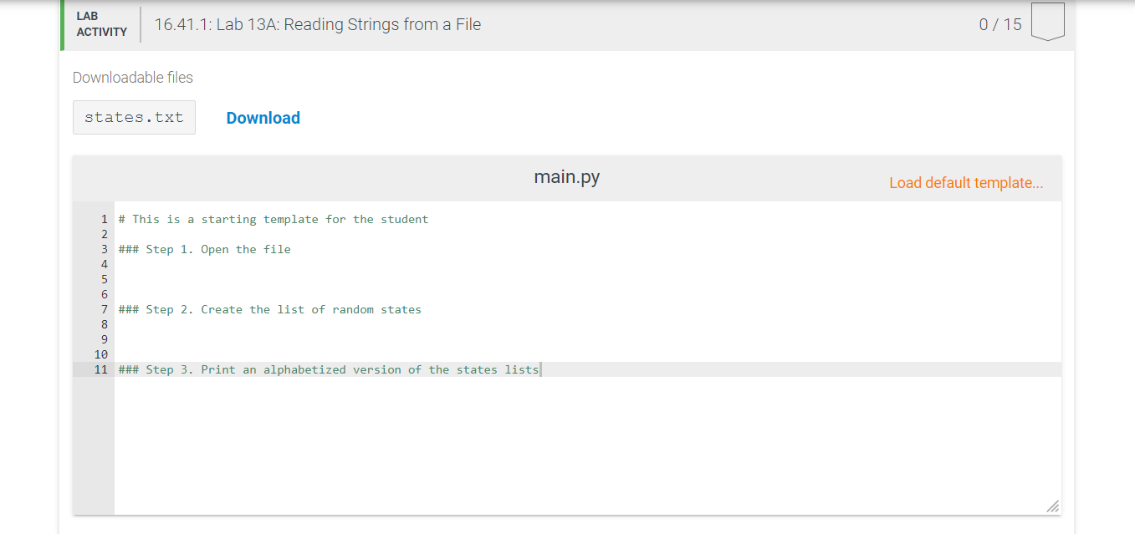This screenshot has width=1135, height=534.
Task: Click the 0 / 15 score text
Action: [x=1000, y=24]
